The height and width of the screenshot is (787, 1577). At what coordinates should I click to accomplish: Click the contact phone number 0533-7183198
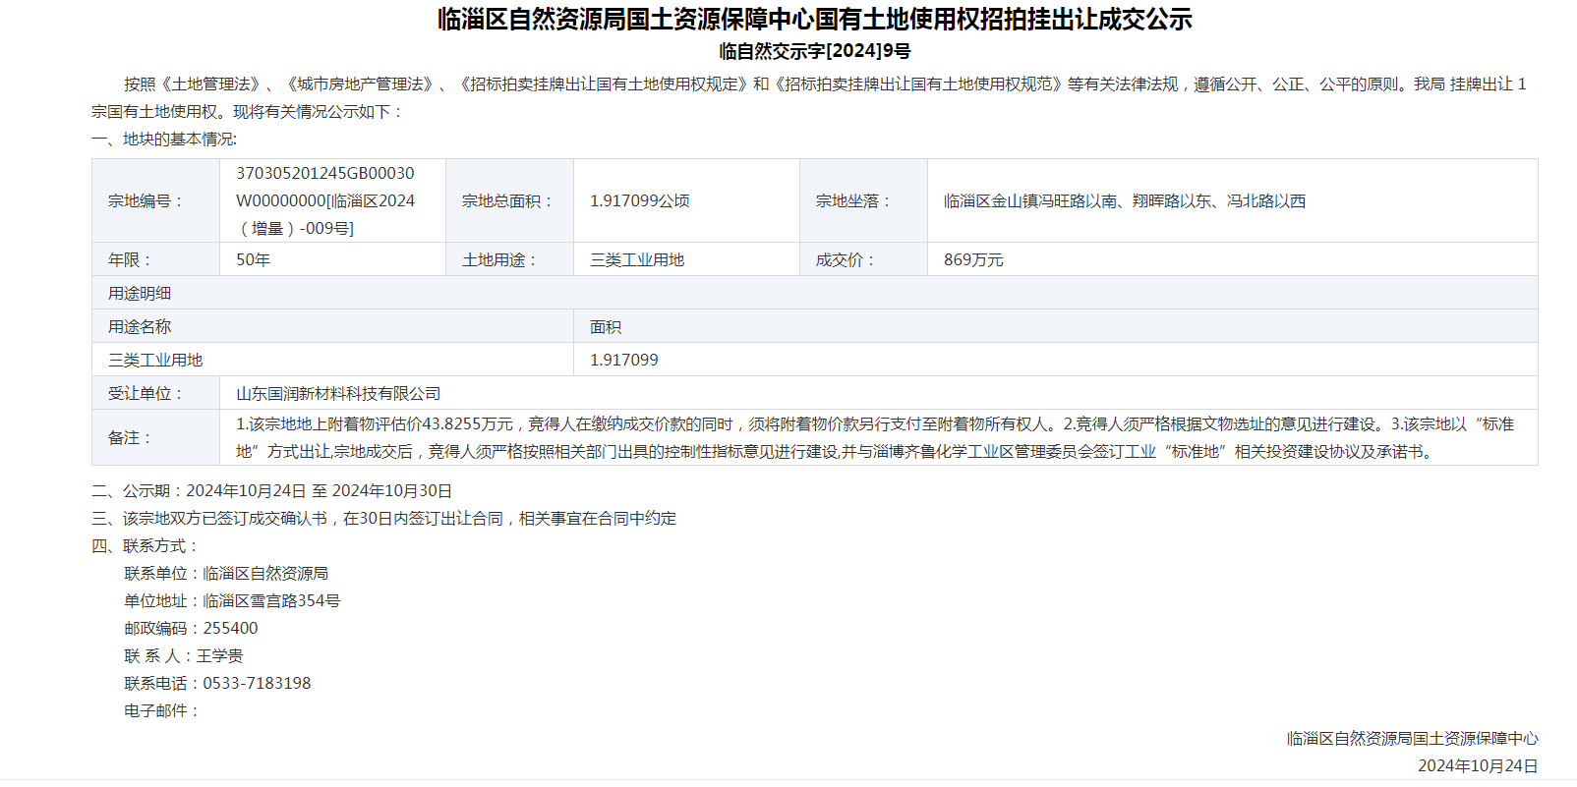(257, 683)
